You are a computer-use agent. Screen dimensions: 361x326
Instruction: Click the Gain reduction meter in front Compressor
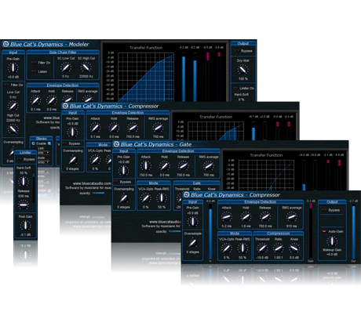click(311, 231)
